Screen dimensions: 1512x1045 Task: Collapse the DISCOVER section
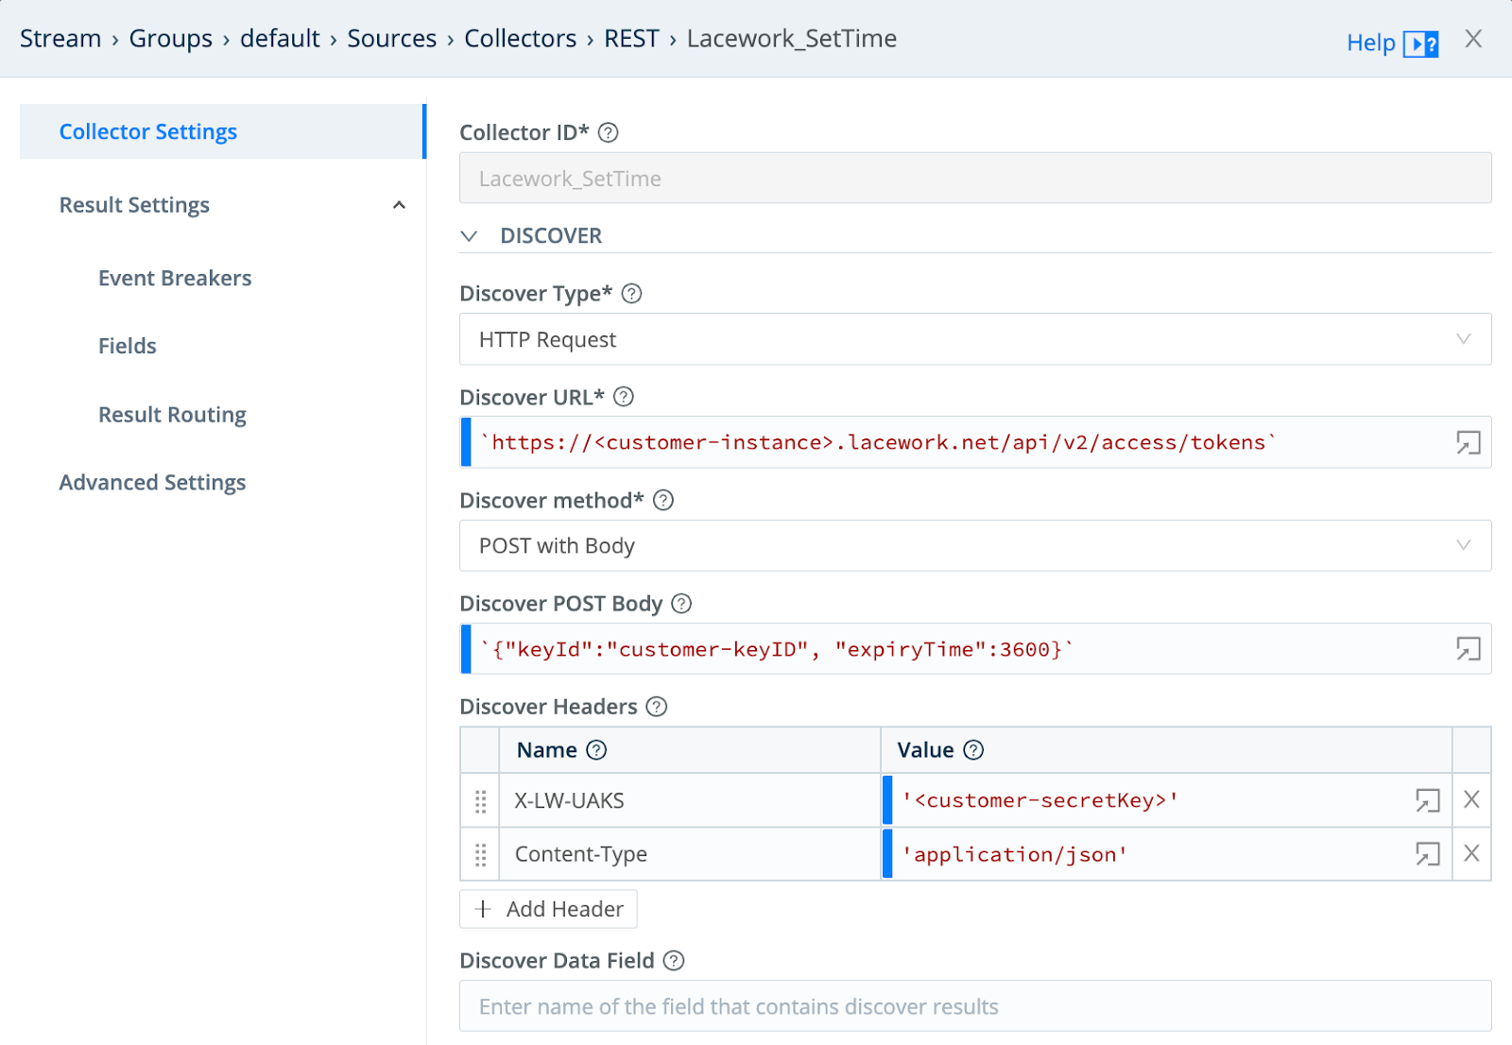coord(470,236)
